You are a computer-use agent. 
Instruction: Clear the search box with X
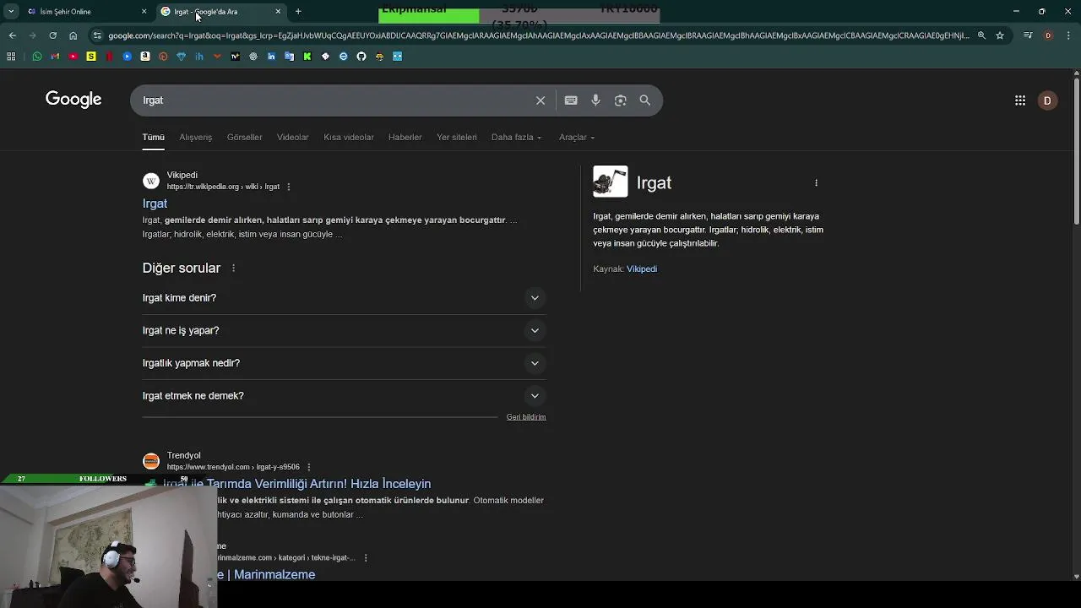(540, 100)
